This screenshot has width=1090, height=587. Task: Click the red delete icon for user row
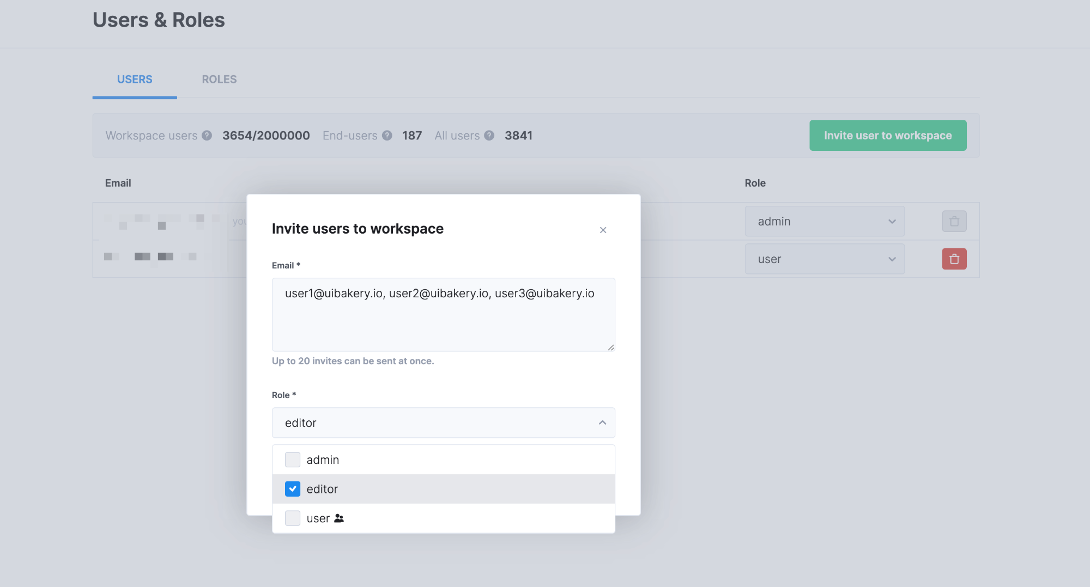pyautogui.click(x=954, y=259)
